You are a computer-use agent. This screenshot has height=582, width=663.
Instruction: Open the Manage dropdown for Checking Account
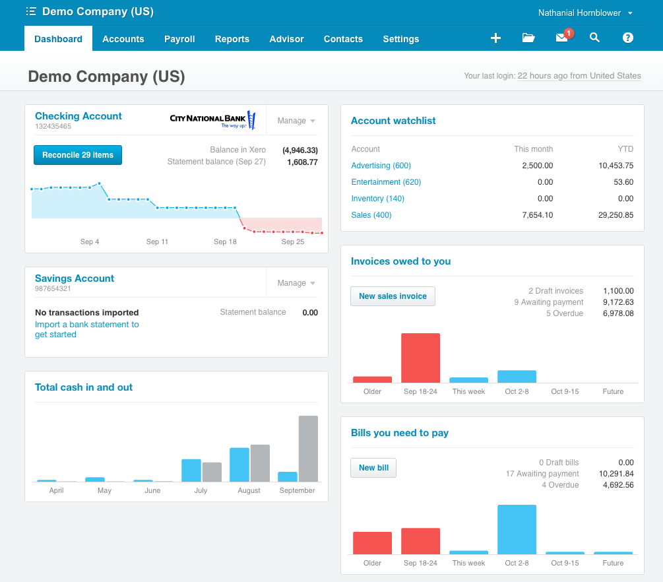pos(294,121)
